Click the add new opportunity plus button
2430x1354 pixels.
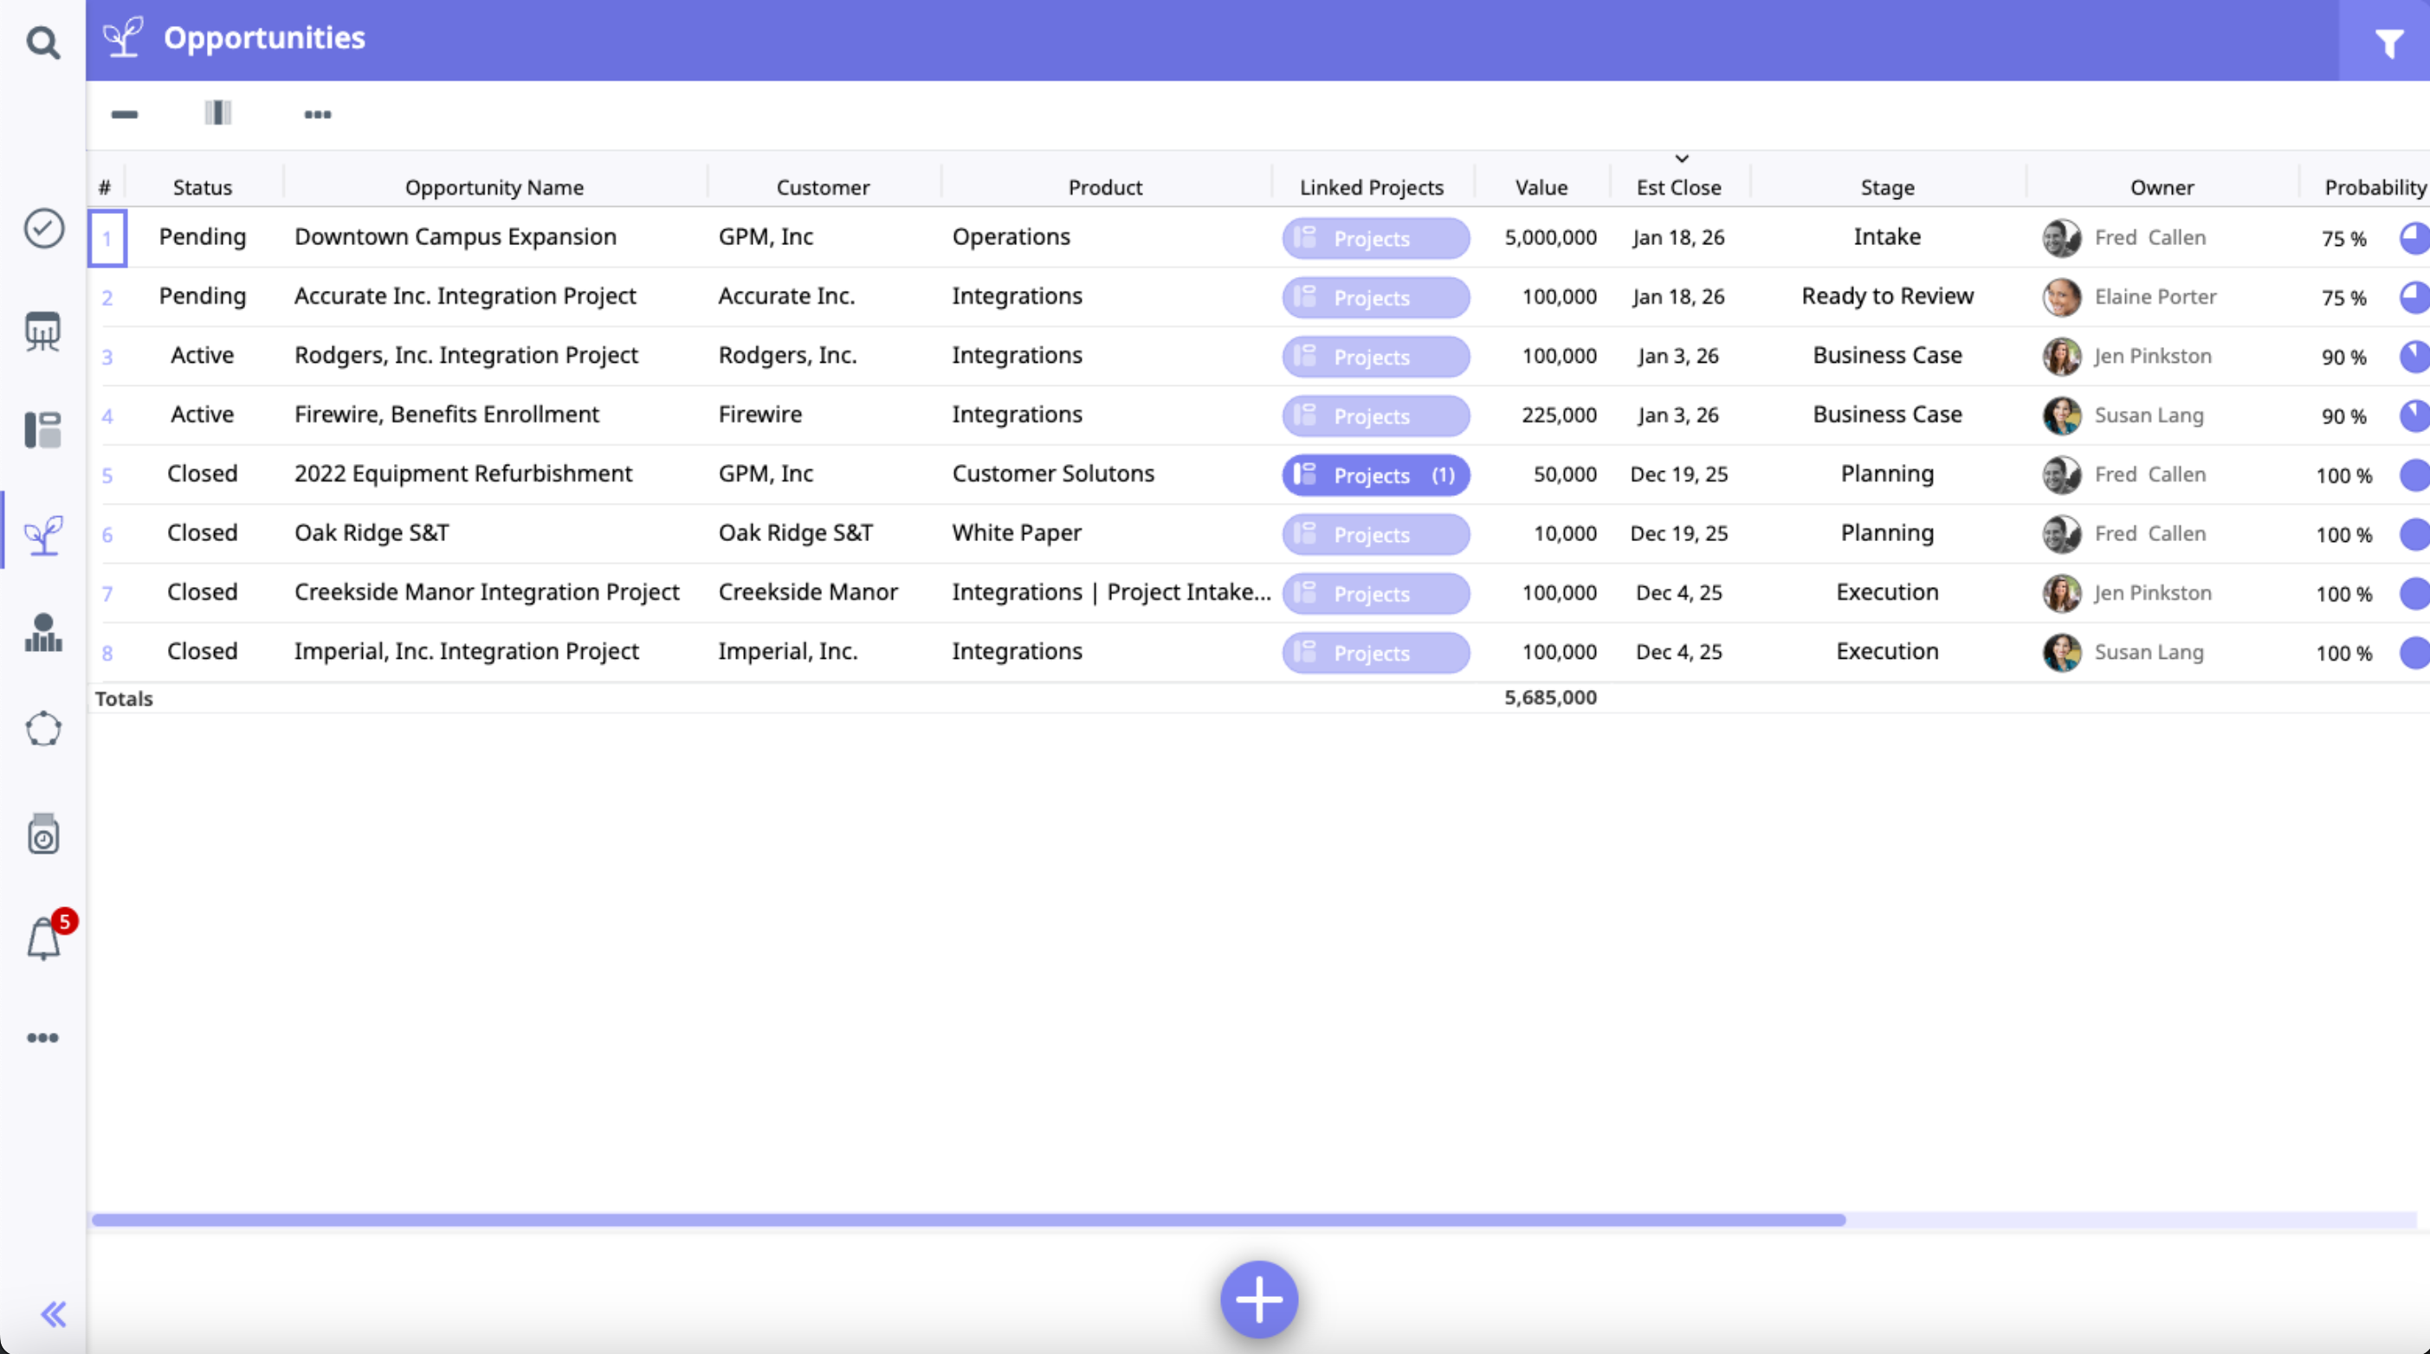(x=1258, y=1299)
